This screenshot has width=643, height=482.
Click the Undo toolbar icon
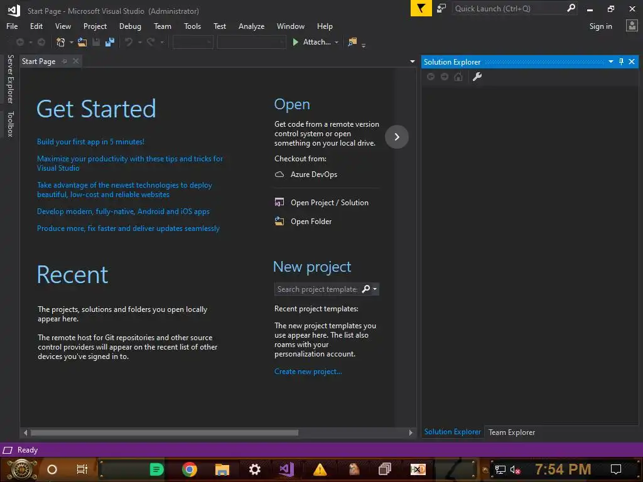tap(129, 42)
